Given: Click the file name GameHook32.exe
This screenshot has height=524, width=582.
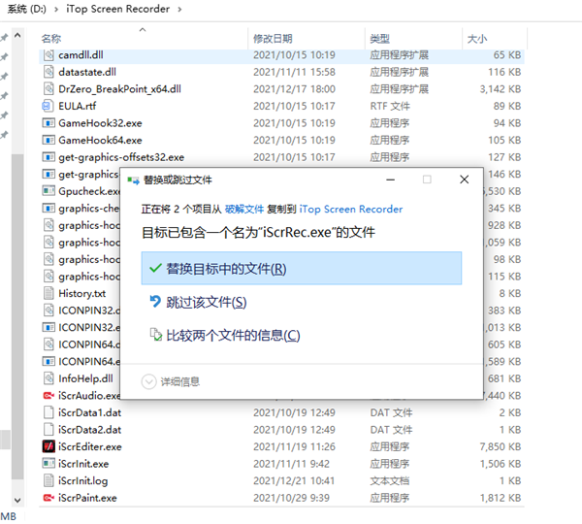Looking at the screenshot, I should (x=100, y=123).
